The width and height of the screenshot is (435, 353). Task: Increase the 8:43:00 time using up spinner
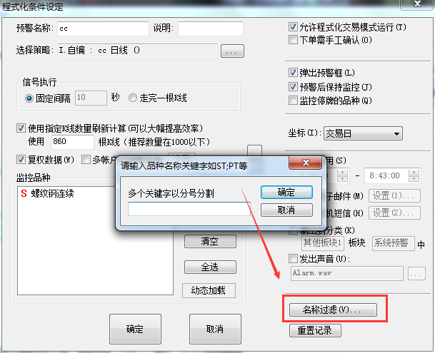click(414, 173)
